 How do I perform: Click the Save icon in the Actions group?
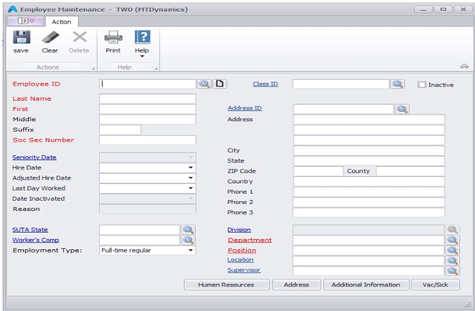(21, 37)
